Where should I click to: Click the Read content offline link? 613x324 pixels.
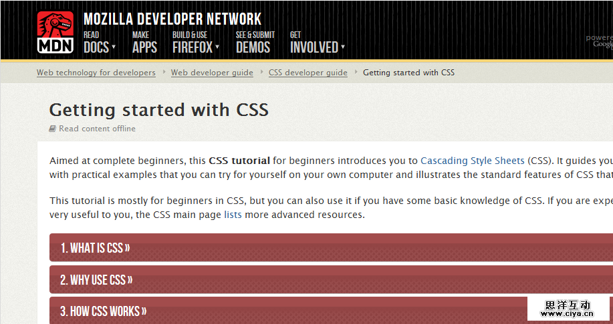(97, 129)
